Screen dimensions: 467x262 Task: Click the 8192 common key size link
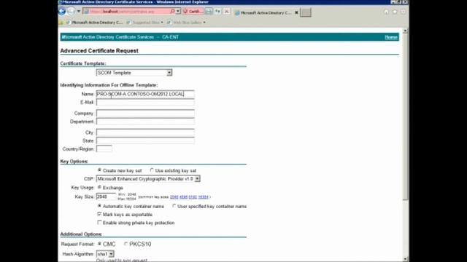click(193, 197)
